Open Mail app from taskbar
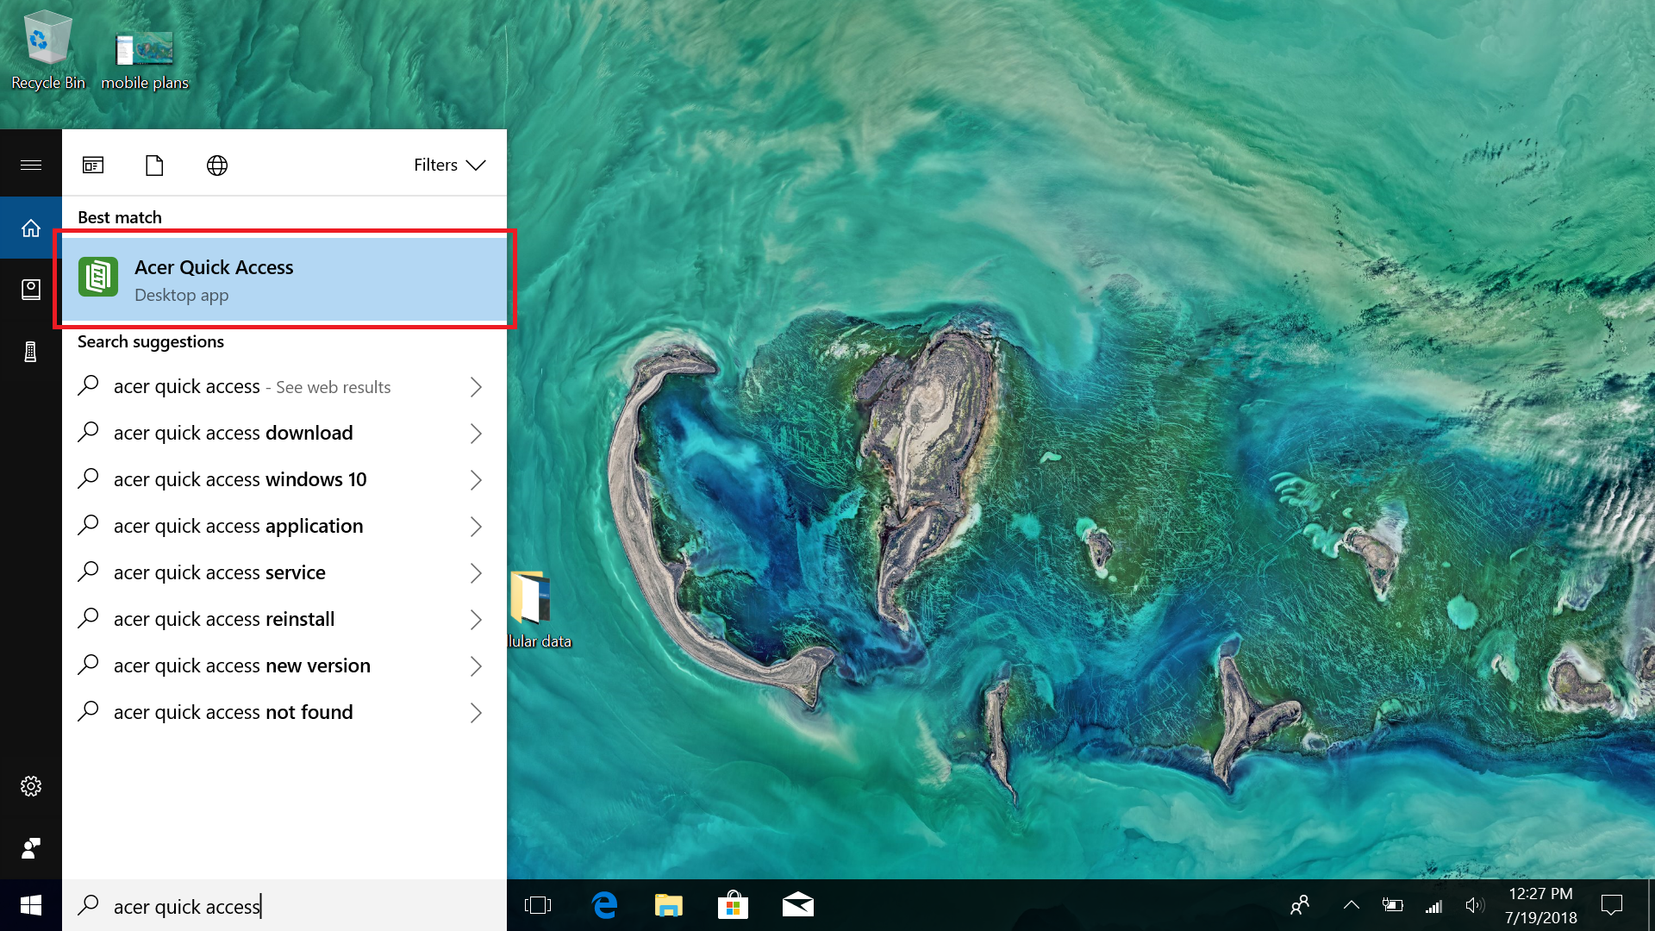 (797, 905)
